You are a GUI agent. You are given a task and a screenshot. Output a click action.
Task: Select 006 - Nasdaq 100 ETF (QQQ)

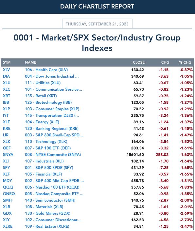coord(52,187)
